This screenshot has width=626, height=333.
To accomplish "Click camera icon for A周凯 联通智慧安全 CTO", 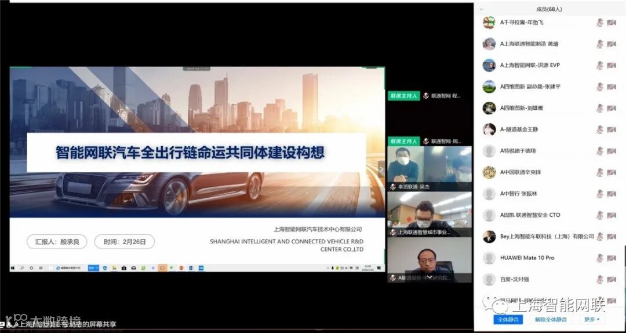I will (x=612, y=215).
